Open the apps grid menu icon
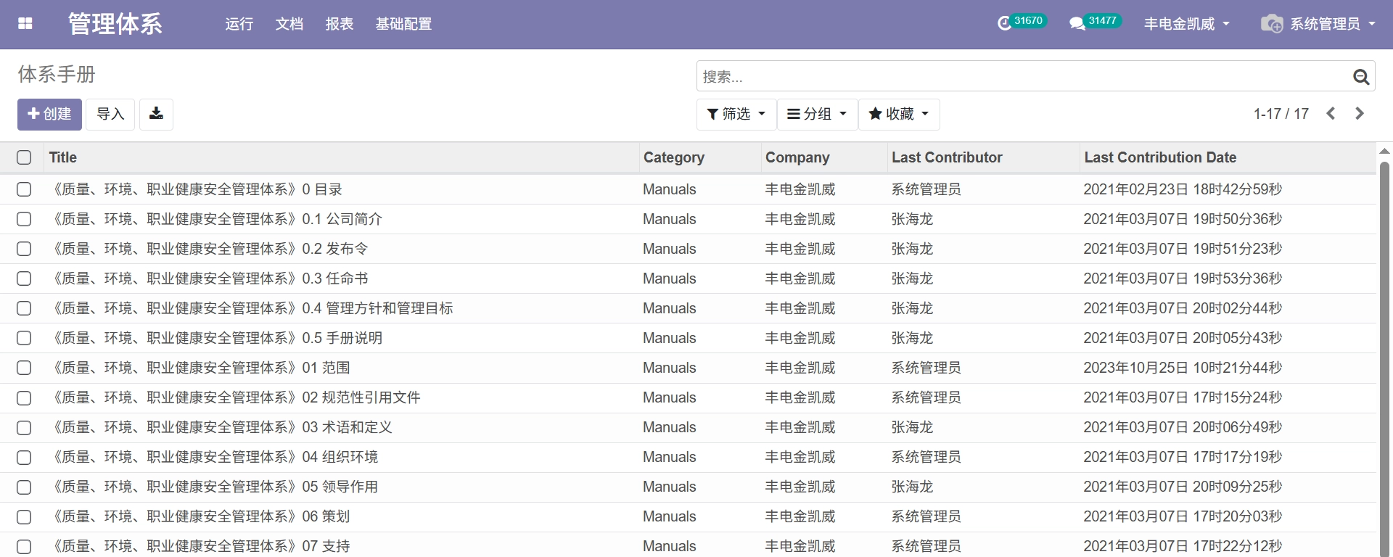Screen dimensions: 1393x557 [25, 24]
